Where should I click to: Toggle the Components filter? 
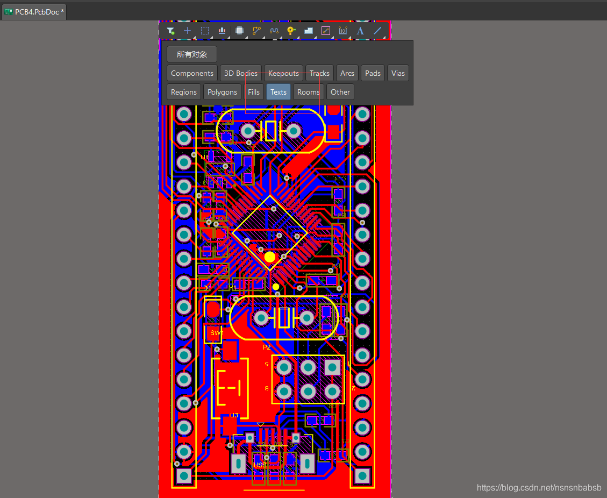coord(192,73)
